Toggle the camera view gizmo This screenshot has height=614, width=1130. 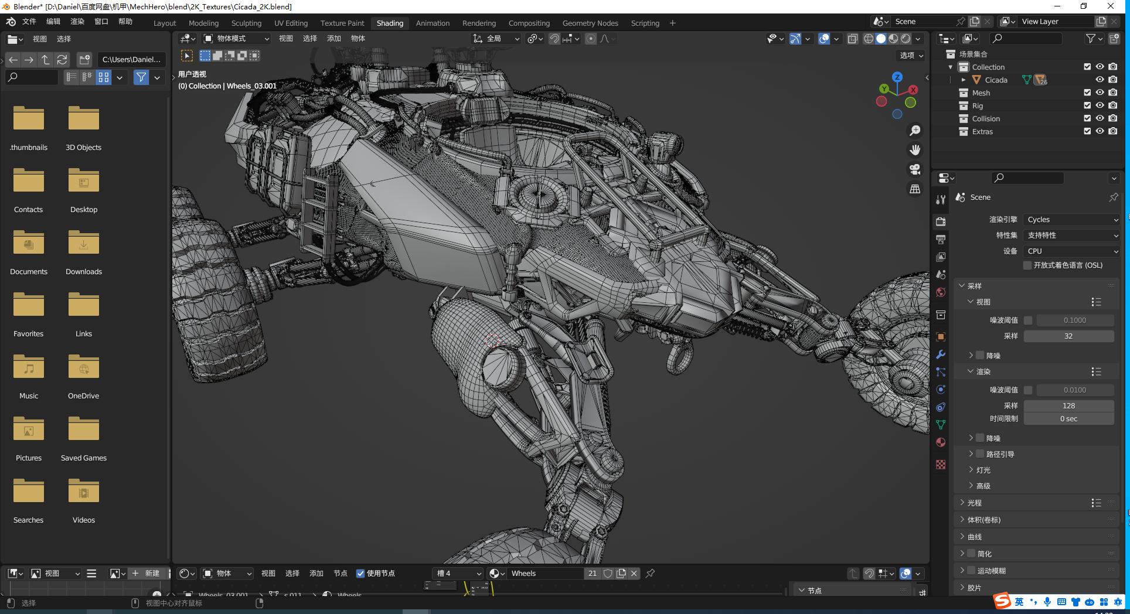[x=914, y=169]
